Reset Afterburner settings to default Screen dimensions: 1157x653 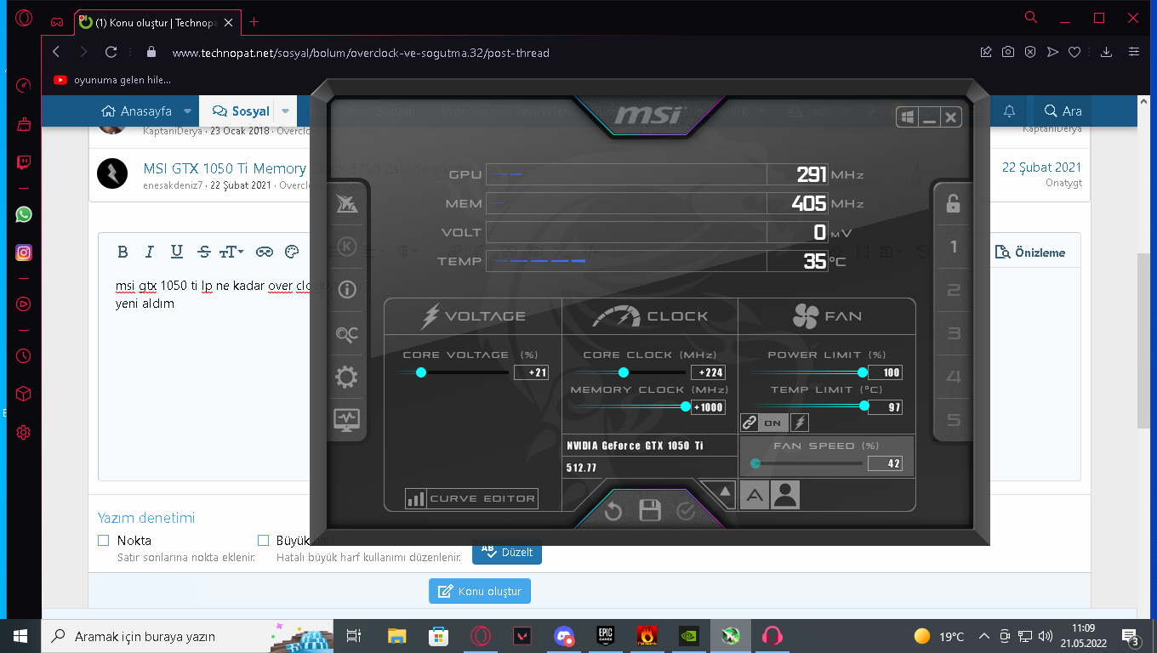613,511
